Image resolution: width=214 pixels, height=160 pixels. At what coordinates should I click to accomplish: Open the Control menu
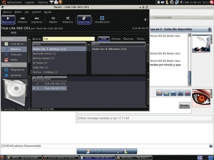click(36, 12)
